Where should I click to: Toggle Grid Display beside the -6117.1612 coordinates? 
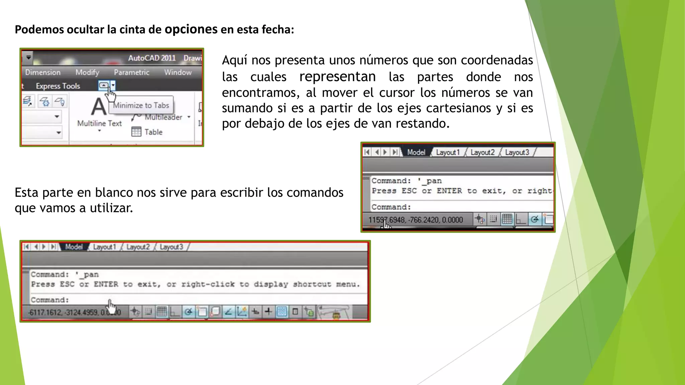[162, 312]
